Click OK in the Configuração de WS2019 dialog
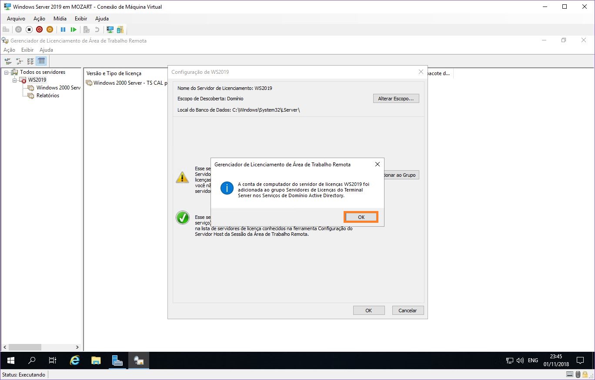 369,311
